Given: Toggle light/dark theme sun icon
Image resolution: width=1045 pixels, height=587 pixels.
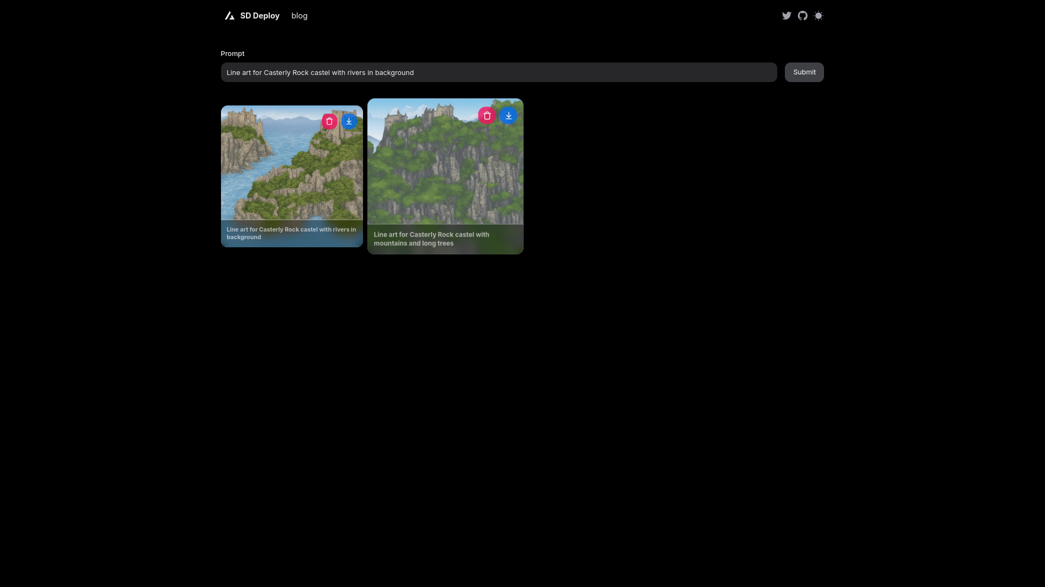Looking at the screenshot, I should click(x=819, y=16).
